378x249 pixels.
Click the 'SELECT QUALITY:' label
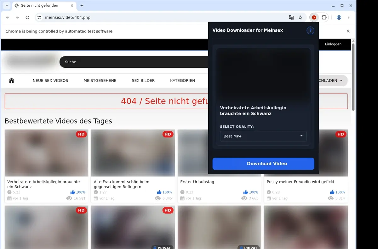[x=237, y=127]
